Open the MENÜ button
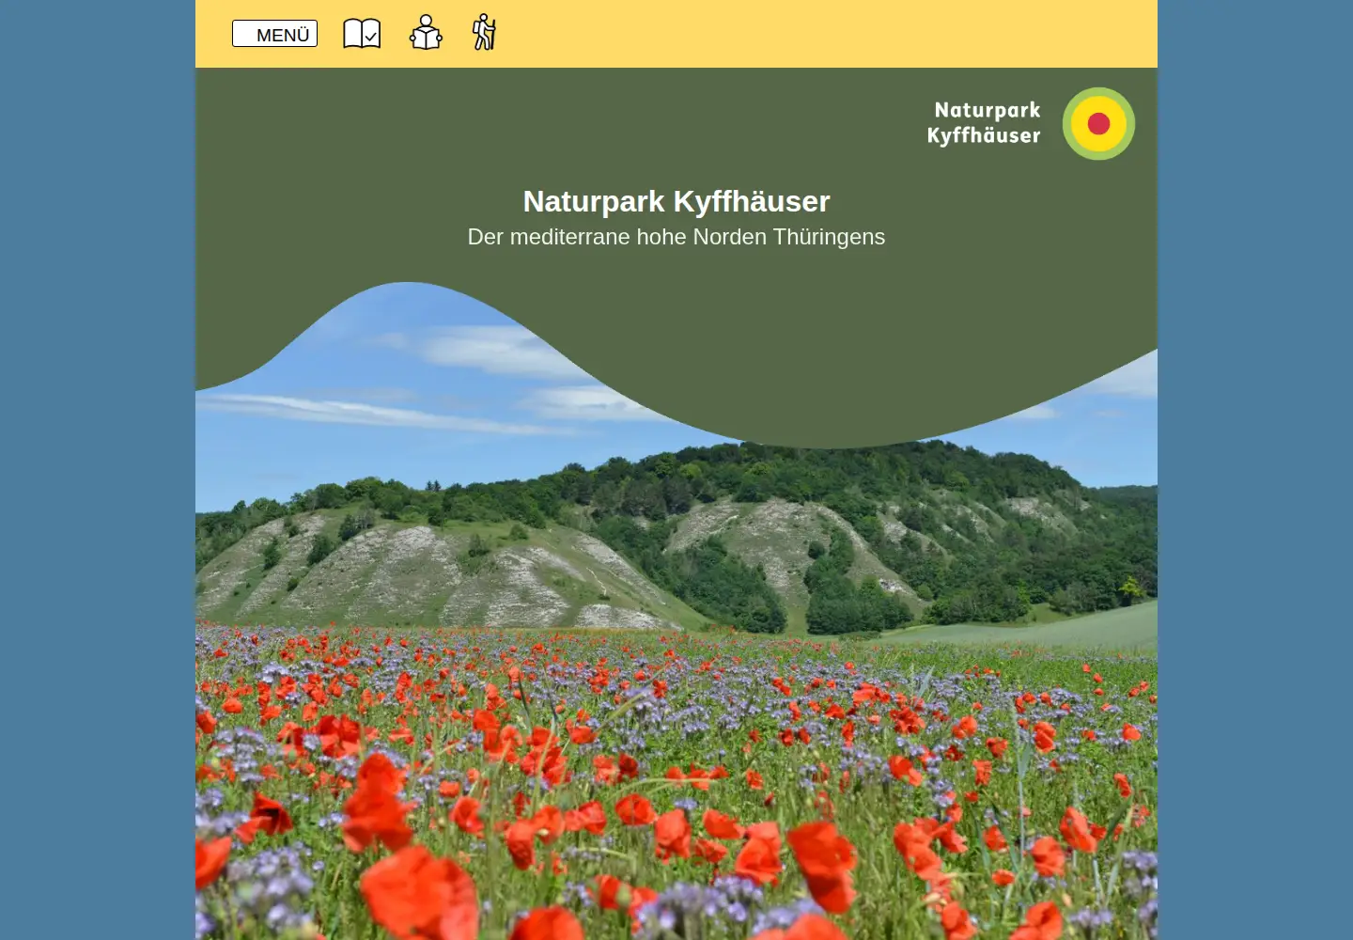The image size is (1353, 940). tap(274, 34)
